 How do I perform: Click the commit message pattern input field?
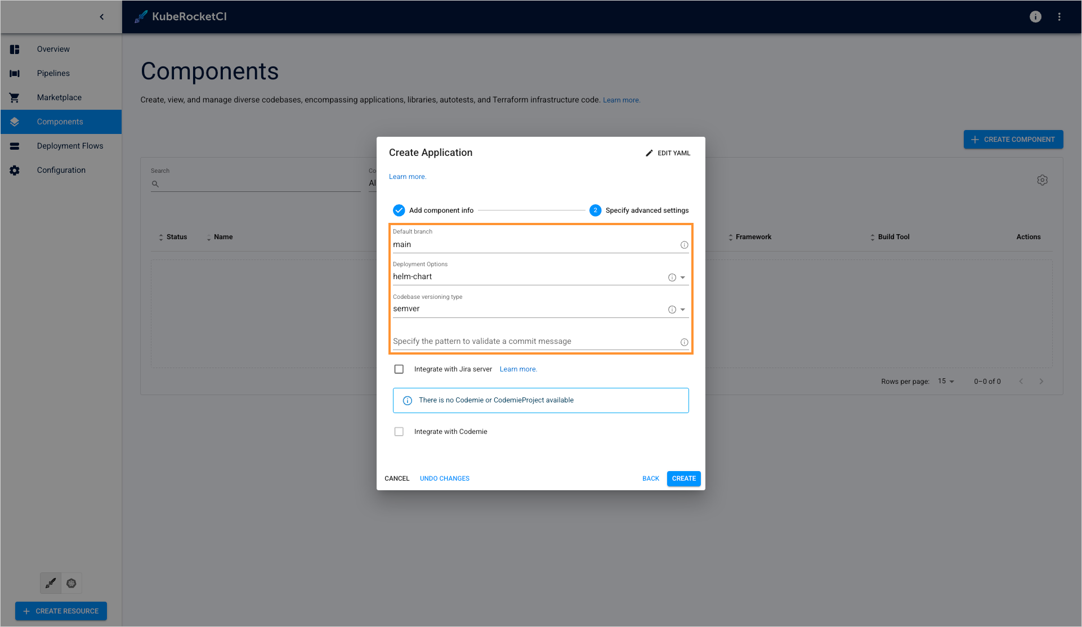pos(532,342)
